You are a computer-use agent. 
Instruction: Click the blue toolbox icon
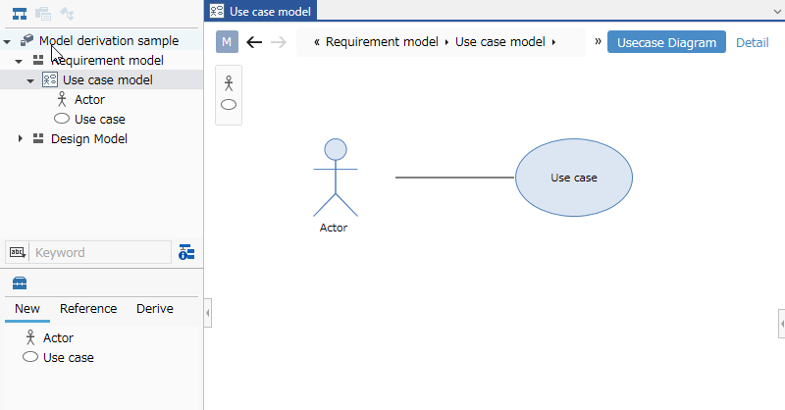(x=20, y=283)
